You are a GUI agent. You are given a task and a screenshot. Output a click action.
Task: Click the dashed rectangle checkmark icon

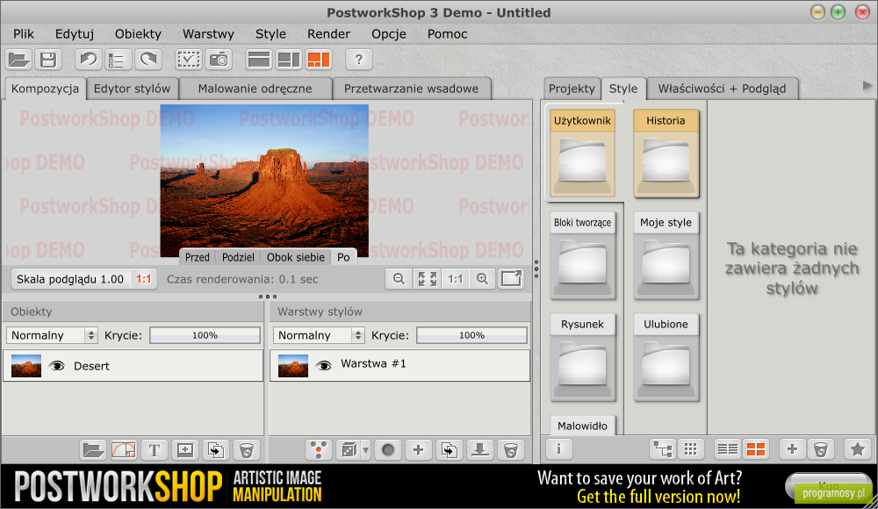189,60
